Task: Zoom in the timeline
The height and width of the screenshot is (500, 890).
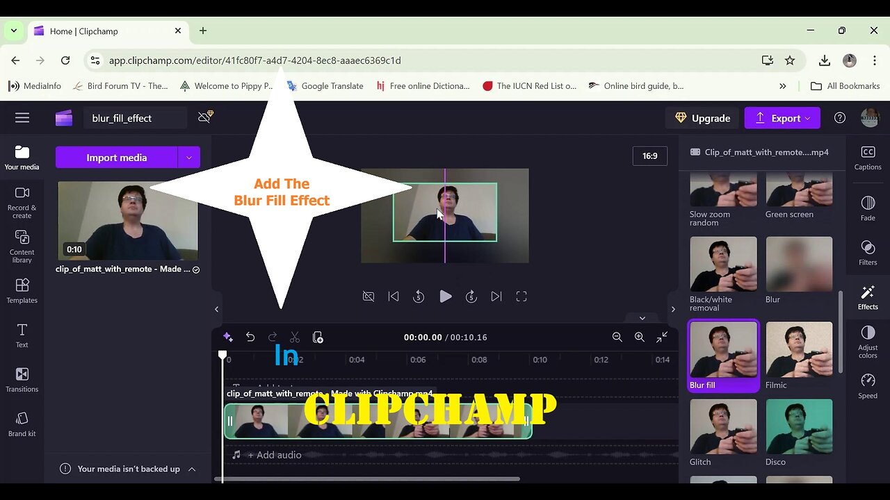Action: tap(640, 337)
